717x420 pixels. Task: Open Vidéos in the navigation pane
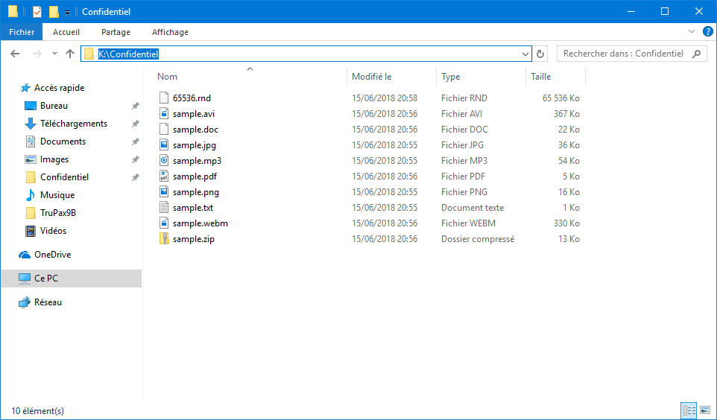tap(53, 230)
